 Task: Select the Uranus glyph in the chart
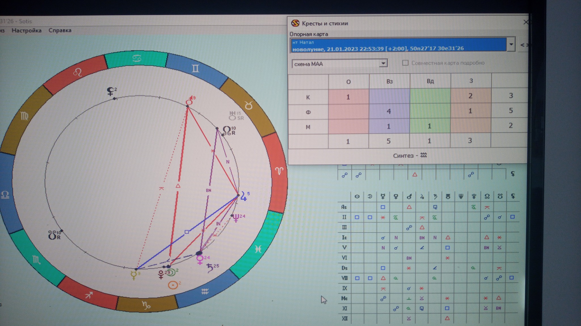point(232,116)
